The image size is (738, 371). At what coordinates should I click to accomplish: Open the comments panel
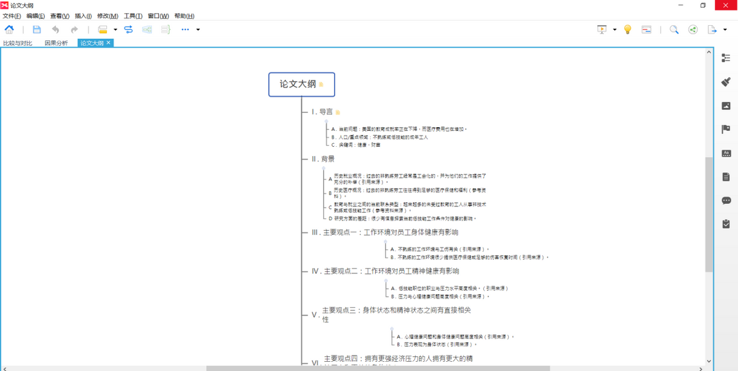pos(726,200)
